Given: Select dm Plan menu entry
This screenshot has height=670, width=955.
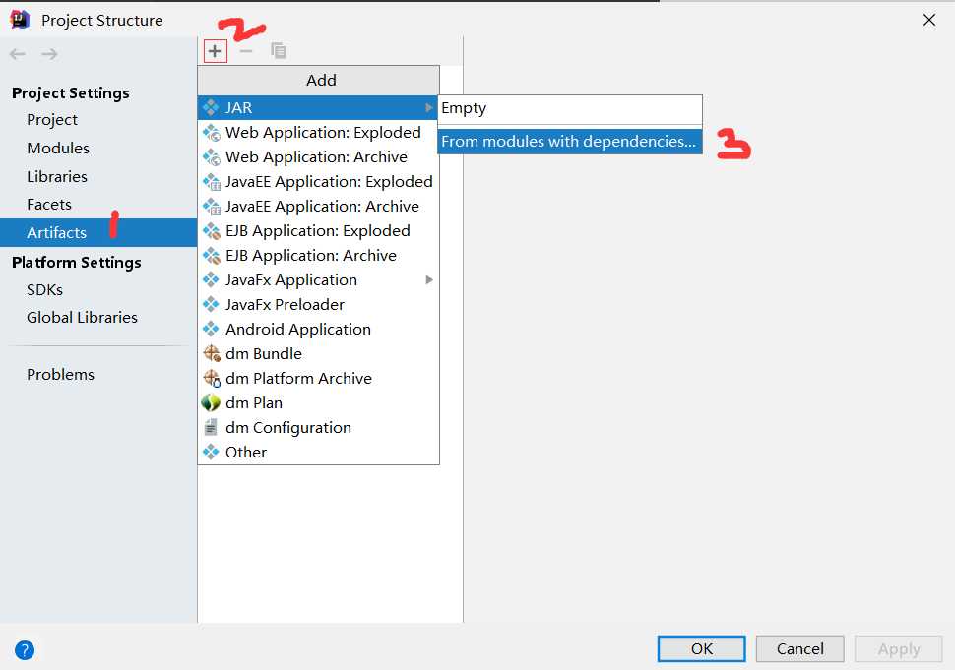Looking at the screenshot, I should coord(318,402).
